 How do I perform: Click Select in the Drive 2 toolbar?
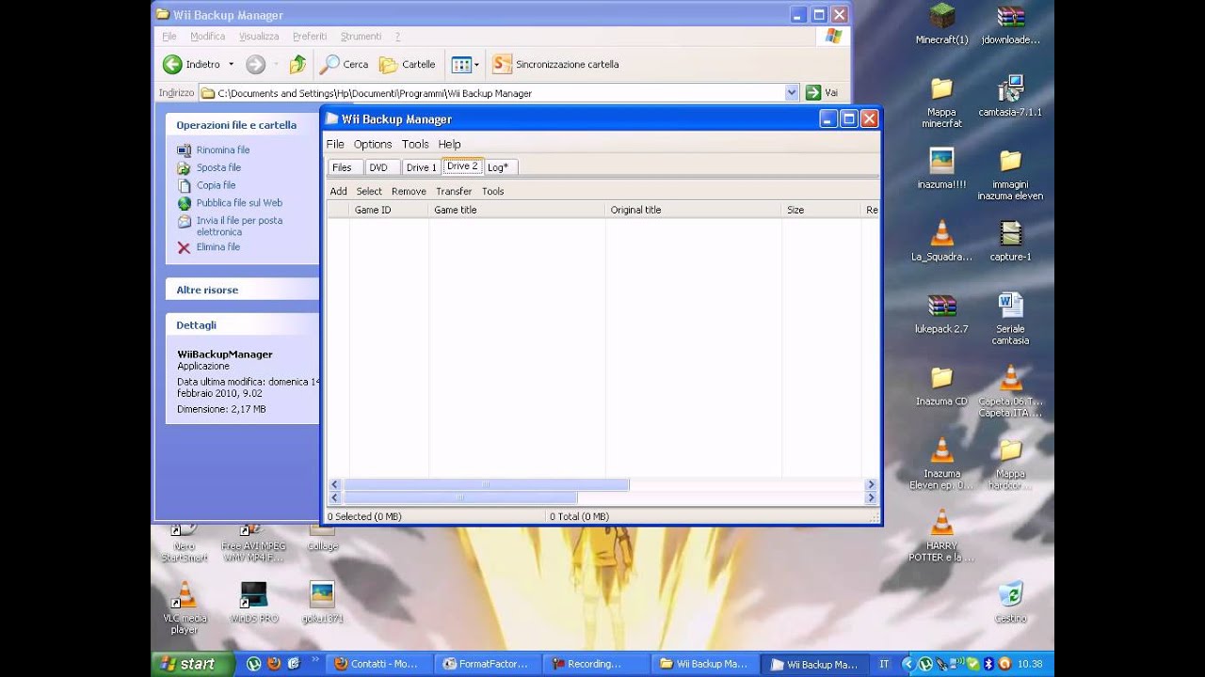click(x=369, y=191)
